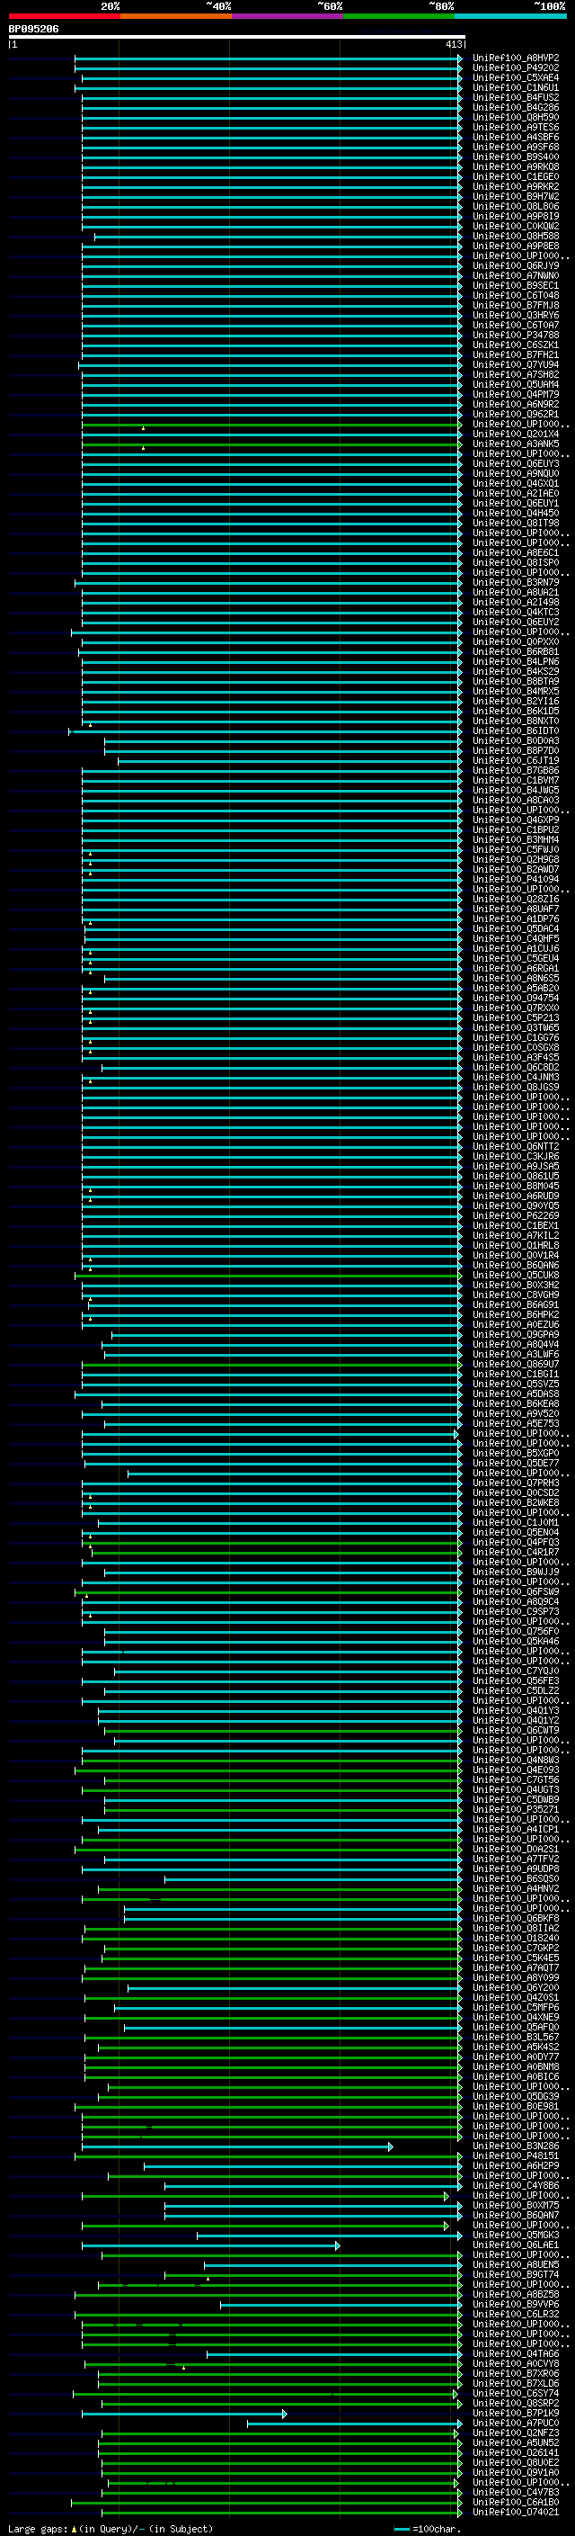Select the UniRef100_Q5CUK8 label
Image resolution: width=575 pixels, height=2536 pixels.
[x=515, y=1275]
